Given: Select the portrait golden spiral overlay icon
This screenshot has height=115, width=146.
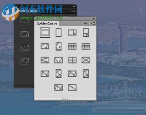Looking at the screenshot, I should click(x=59, y=46).
